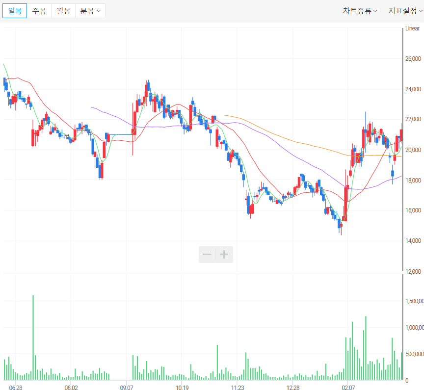Switch to the 주봉 weekly chart tab
Screen dimensions: 424x390
click(x=39, y=11)
